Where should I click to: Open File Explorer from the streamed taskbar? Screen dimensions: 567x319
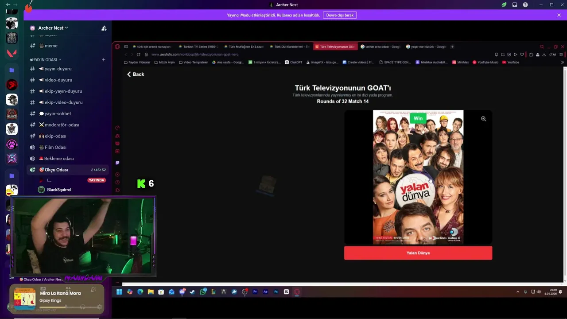pos(151,292)
